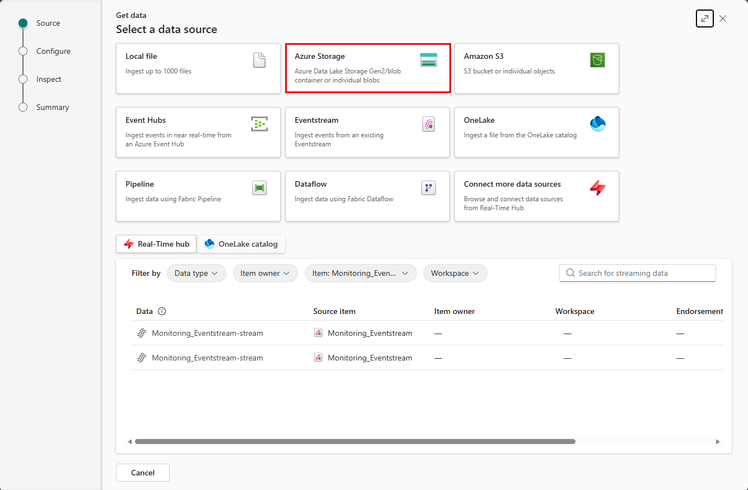Open the Data type filter dropdown

coord(196,273)
